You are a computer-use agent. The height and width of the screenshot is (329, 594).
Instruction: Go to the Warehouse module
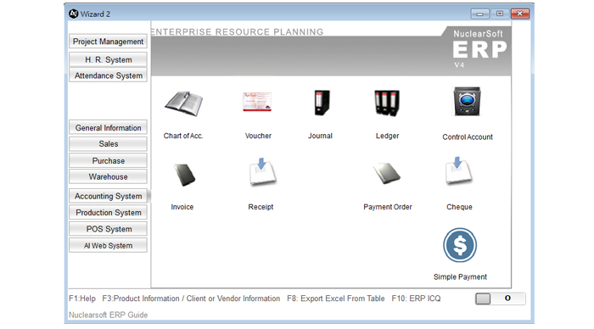pos(108,176)
